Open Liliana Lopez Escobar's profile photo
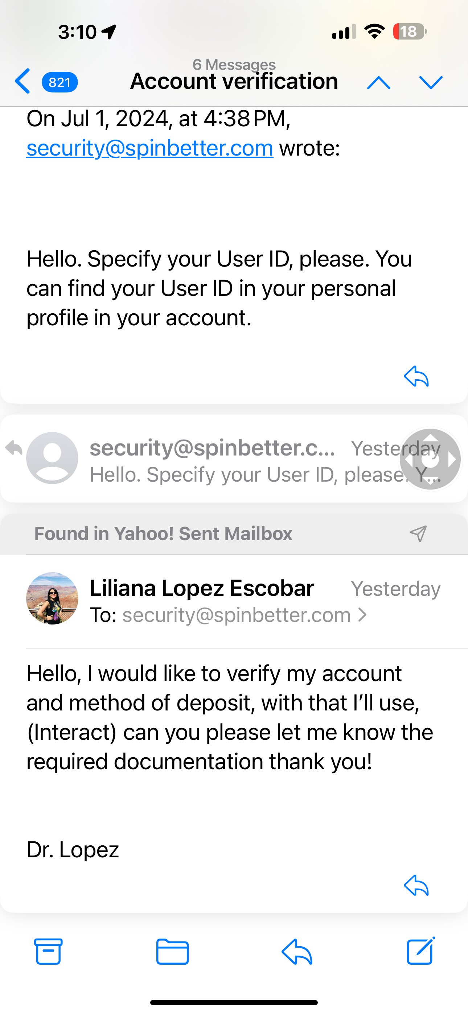This screenshot has width=468, height=1014. point(52,598)
